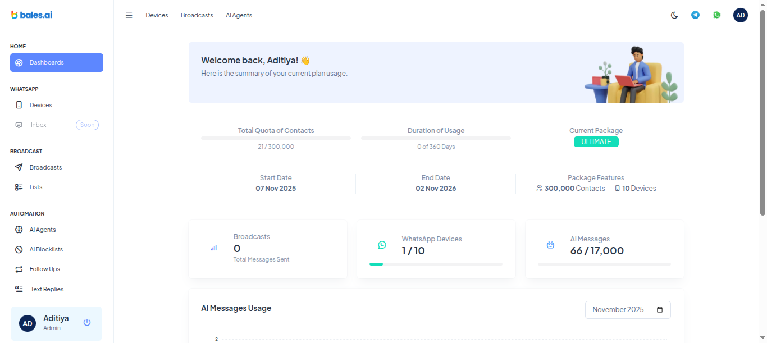The height and width of the screenshot is (343, 767).
Task: Click the Dashboards sidebar icon
Action: click(19, 62)
